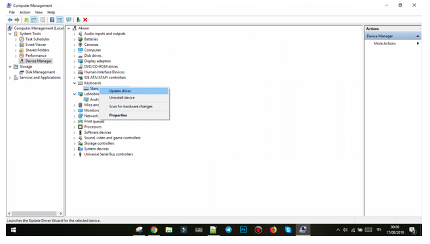This screenshot has width=430, height=244.
Task: Collapse the Keyboards category
Action: (74, 83)
